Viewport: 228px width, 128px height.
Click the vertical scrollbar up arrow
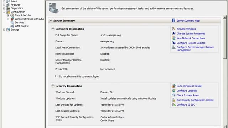click(x=225, y=17)
